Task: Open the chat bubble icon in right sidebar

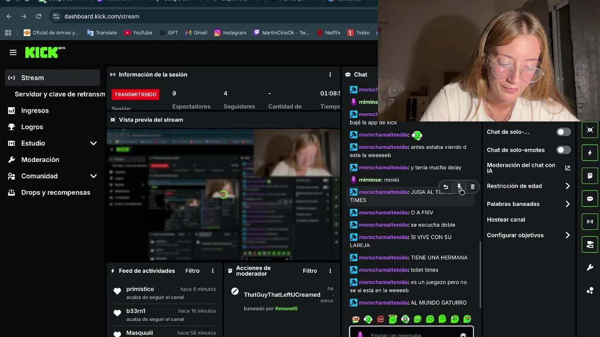Action: [590, 199]
